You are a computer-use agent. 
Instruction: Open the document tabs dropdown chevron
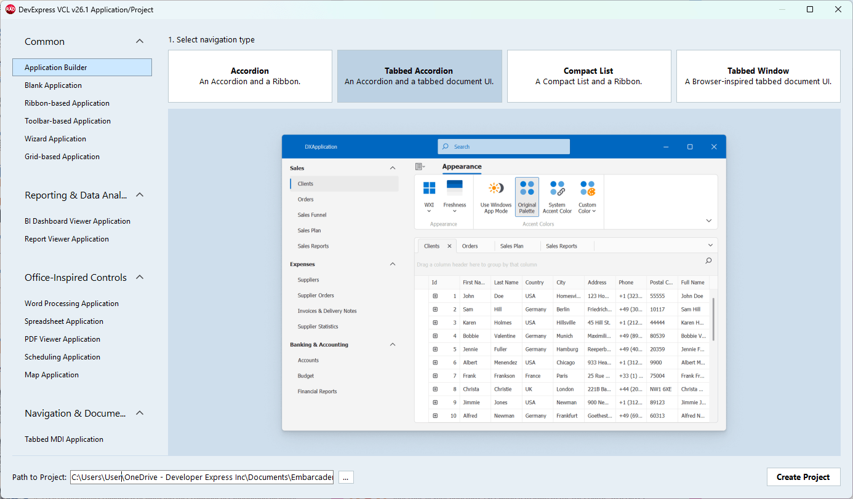click(711, 245)
